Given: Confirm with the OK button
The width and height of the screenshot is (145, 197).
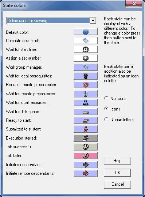Looking at the screenshot, I should tap(117, 173).
